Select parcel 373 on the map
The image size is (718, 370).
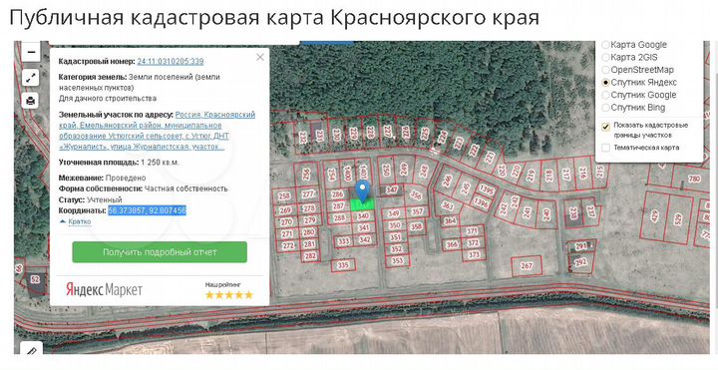click(x=474, y=254)
